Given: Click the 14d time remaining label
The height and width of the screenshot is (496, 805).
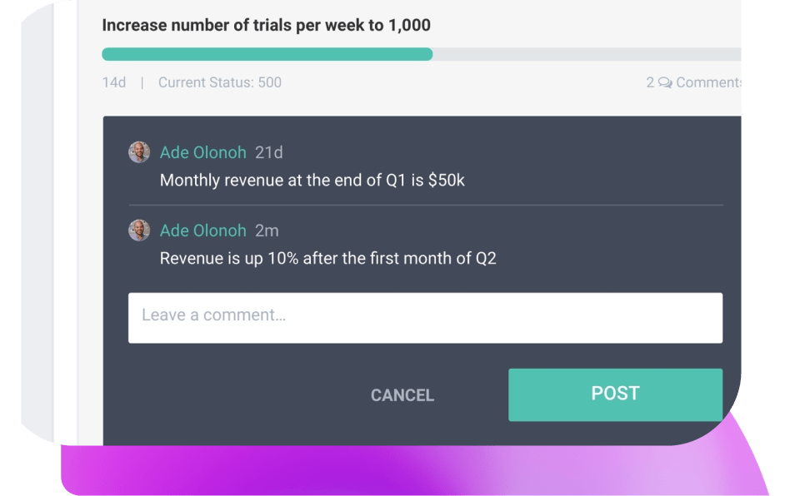Looking at the screenshot, I should point(113,82).
